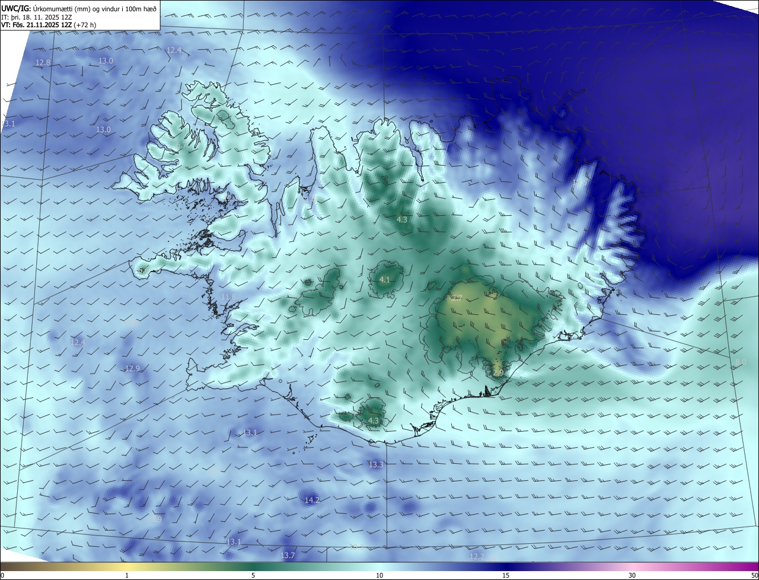Click the '10' tick on the colour scale

click(379, 575)
